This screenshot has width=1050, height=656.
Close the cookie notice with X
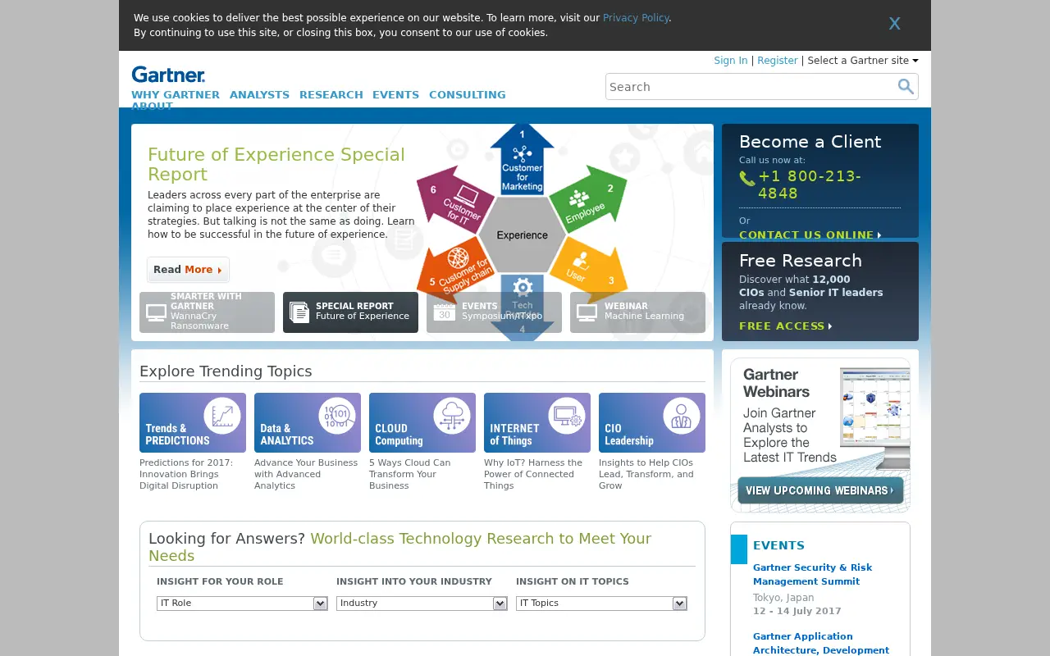894,24
